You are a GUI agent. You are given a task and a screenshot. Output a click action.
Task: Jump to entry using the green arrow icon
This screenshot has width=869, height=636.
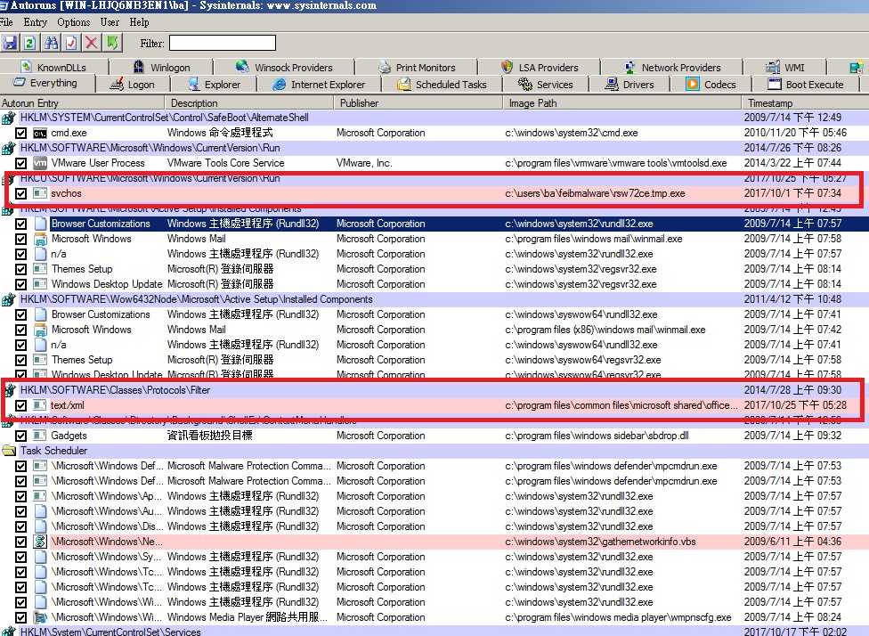pyautogui.click(x=112, y=43)
